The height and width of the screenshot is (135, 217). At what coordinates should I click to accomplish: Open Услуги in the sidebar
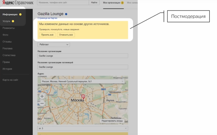(6, 21)
